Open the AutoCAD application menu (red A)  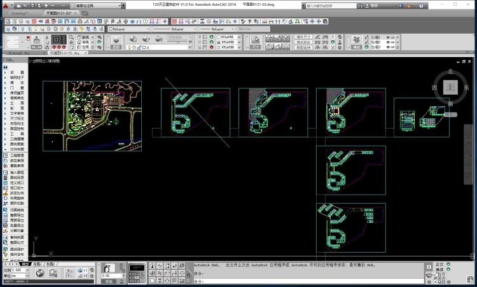point(6,6)
